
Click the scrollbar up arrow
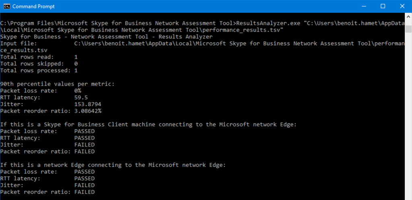click(408, 16)
